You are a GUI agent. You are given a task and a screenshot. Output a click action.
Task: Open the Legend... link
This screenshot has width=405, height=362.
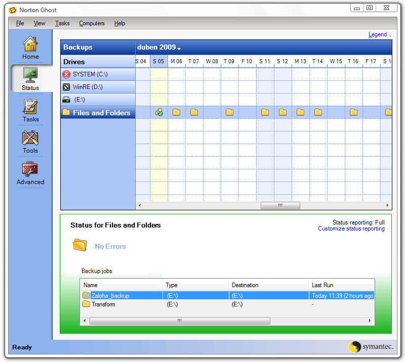(380, 34)
